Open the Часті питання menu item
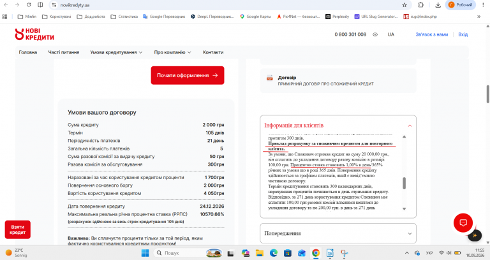This screenshot has width=490, height=260. (x=63, y=52)
